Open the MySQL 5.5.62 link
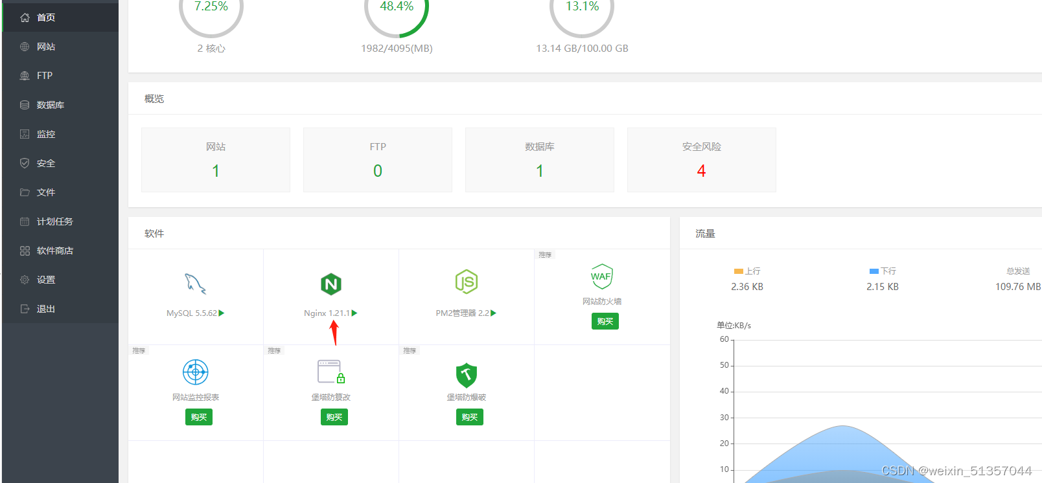The height and width of the screenshot is (483, 1042). click(x=192, y=313)
